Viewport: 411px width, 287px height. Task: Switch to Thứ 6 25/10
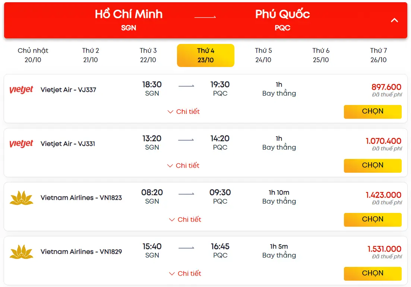pos(321,55)
